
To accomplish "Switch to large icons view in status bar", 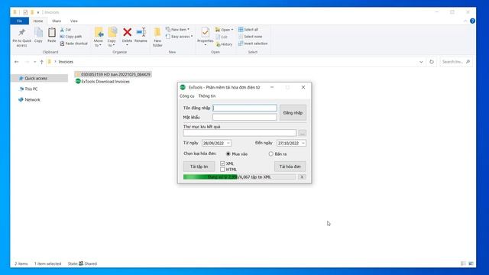I will coord(471,264).
